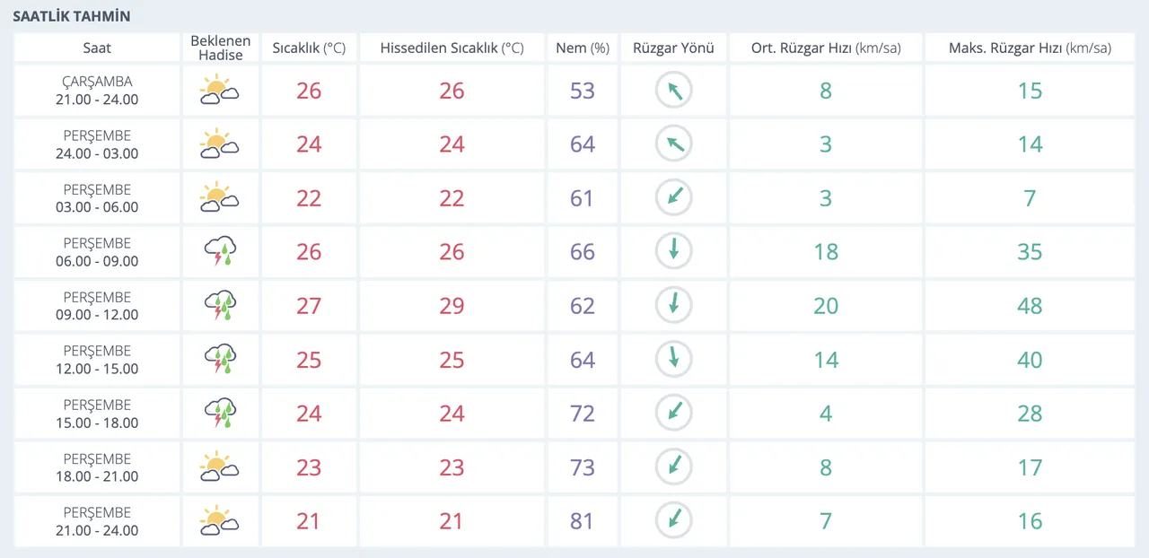The height and width of the screenshot is (558, 1149).
Task: Click the Rüzgar Yönü column header
Action: coord(673,48)
